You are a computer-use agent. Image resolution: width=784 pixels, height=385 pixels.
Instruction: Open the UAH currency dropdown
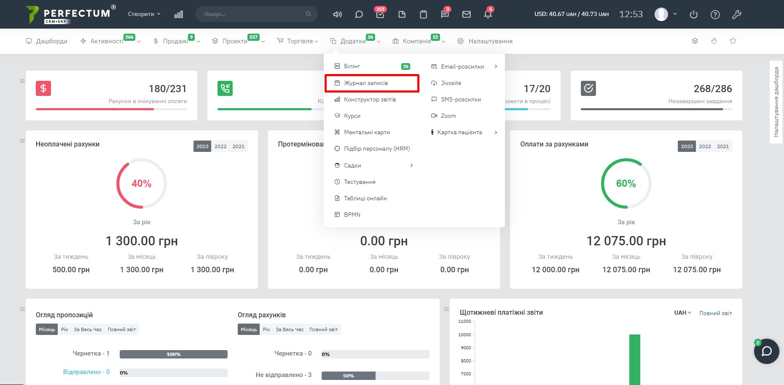point(682,313)
